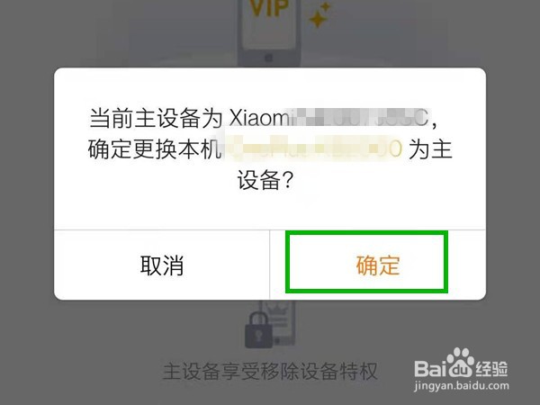The image size is (540, 405).
Task: Select the 当前主设备为 text line
Action: [x=156, y=118]
